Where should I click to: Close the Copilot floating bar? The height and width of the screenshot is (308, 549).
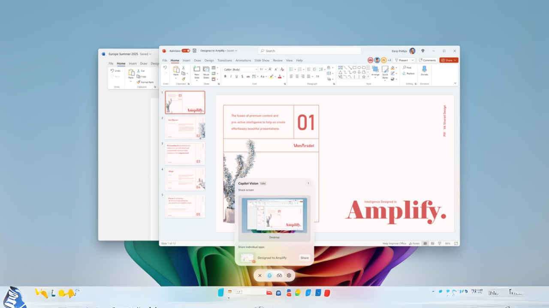click(x=260, y=275)
